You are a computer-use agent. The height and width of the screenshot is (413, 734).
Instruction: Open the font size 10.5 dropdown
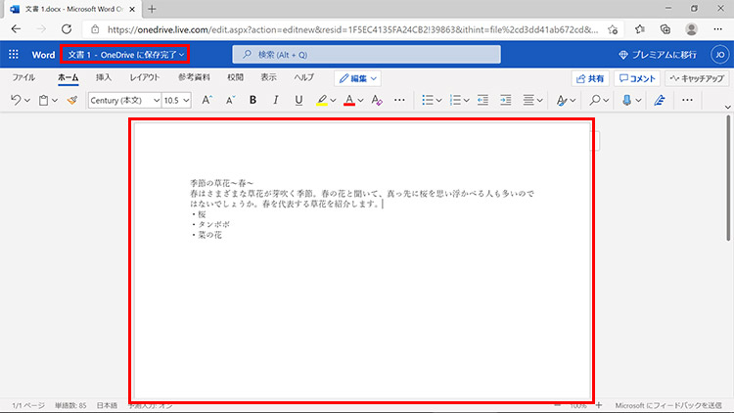(x=177, y=100)
